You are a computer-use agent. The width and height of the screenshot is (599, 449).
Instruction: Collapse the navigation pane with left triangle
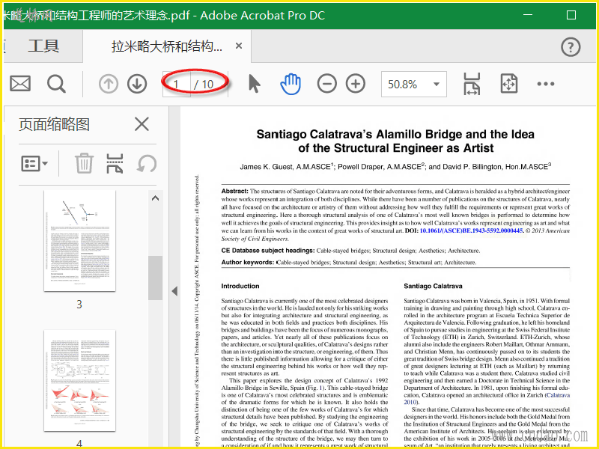(174, 291)
